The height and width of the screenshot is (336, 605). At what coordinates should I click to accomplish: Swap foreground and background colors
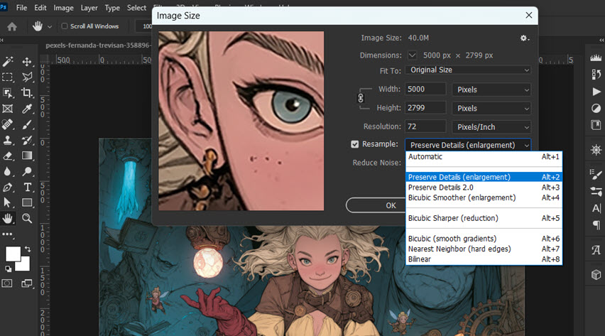[x=28, y=249]
